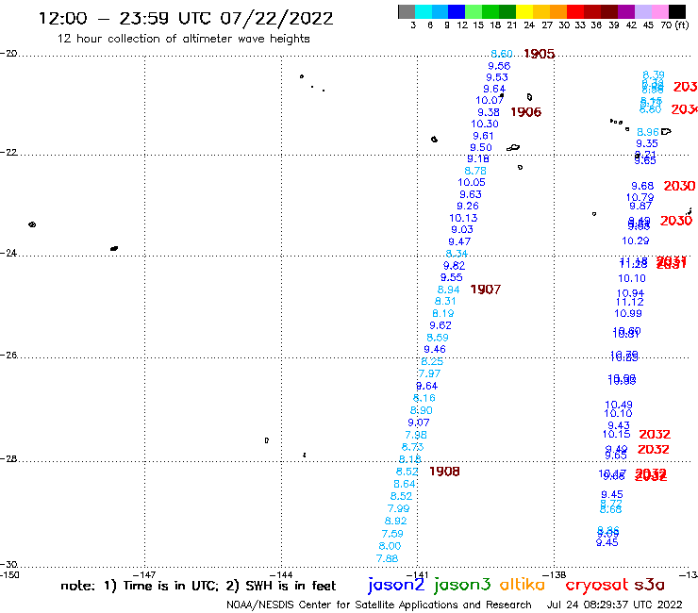Click the latitude axis label -22
Viewport: 698px width, 613px height.
tap(8, 152)
